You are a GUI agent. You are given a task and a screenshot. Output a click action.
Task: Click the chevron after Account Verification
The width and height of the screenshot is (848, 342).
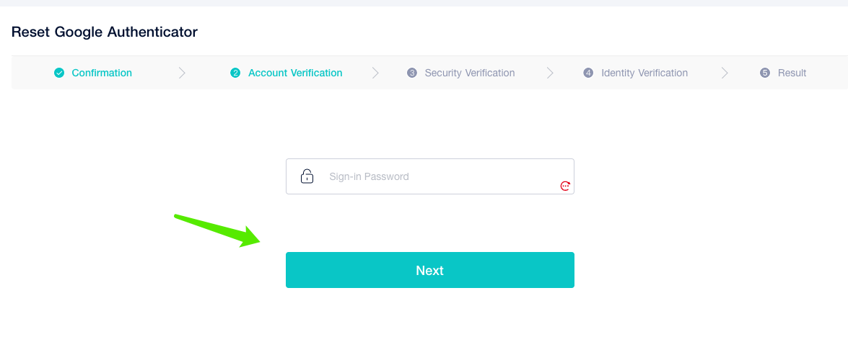(x=375, y=73)
